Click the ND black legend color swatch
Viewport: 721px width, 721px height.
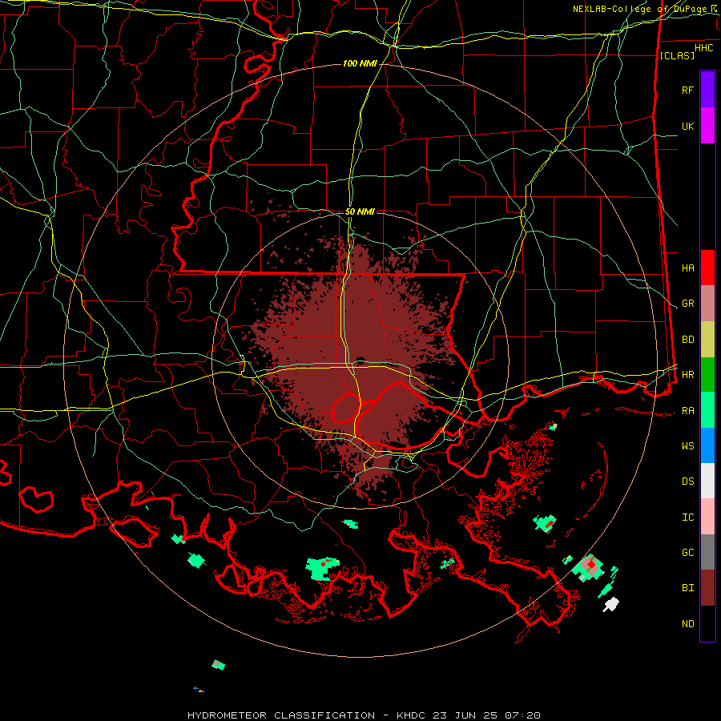707,623
